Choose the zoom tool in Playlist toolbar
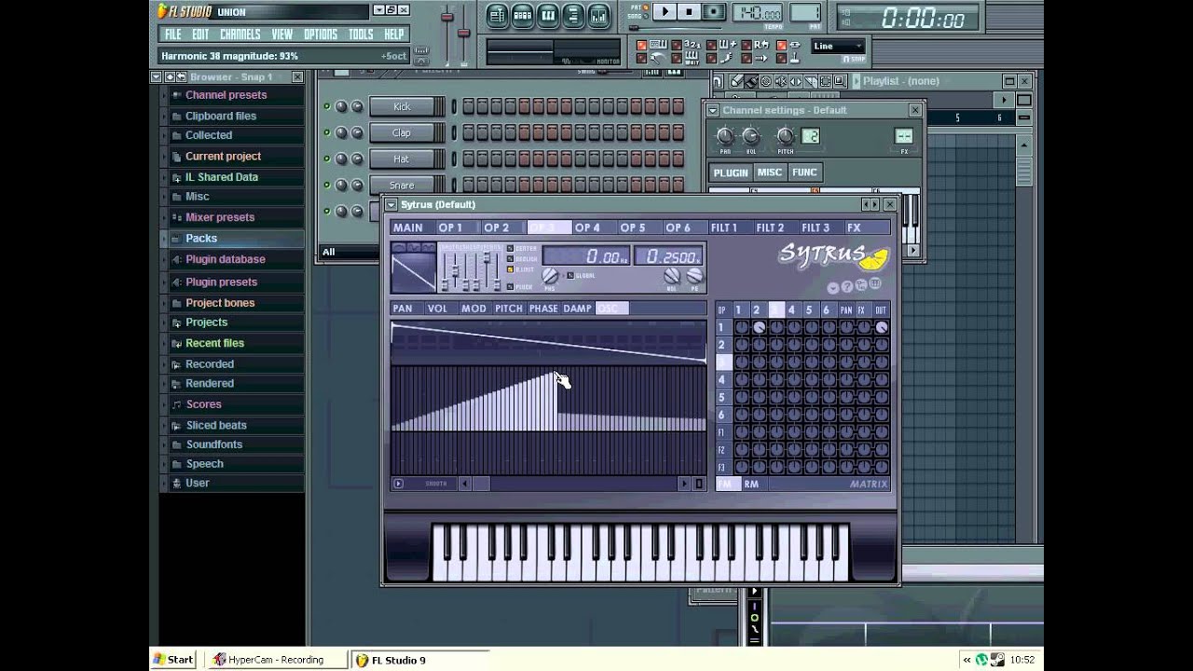 pos(840,81)
